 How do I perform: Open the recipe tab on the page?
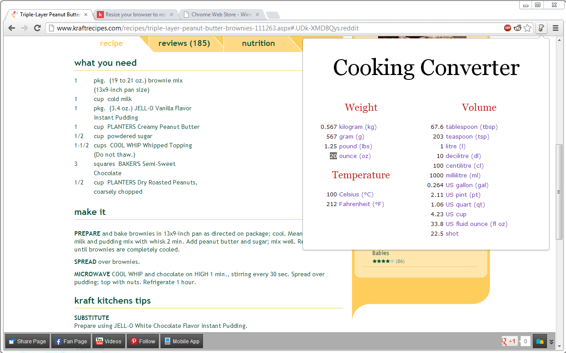(x=111, y=43)
